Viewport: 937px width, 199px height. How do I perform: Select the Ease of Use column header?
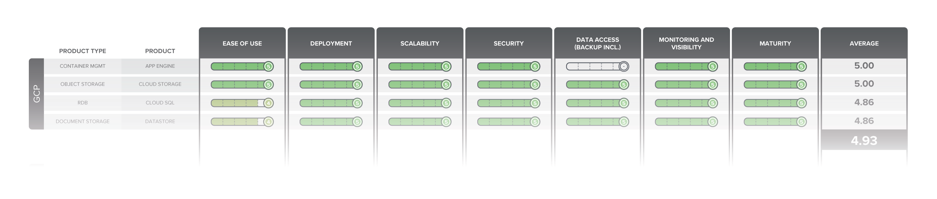(242, 43)
